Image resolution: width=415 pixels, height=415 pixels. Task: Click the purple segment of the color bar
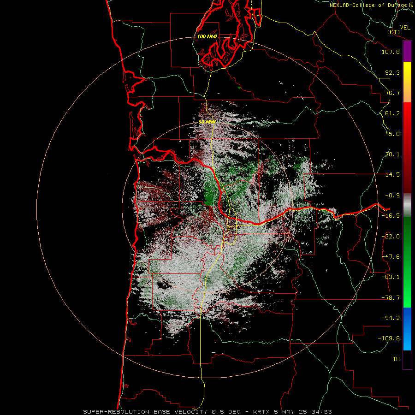pos(407,52)
